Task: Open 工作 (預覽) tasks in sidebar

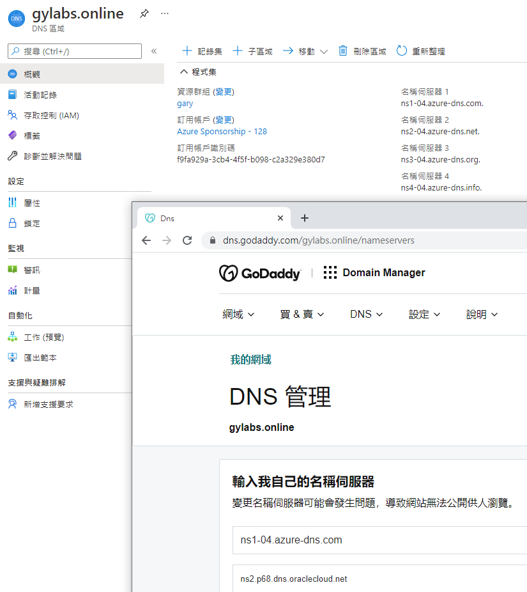Action: (44, 337)
